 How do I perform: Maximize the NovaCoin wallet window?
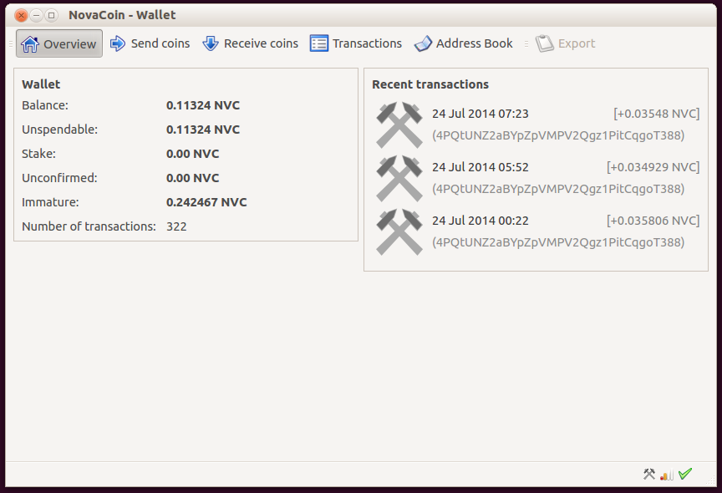(52, 15)
